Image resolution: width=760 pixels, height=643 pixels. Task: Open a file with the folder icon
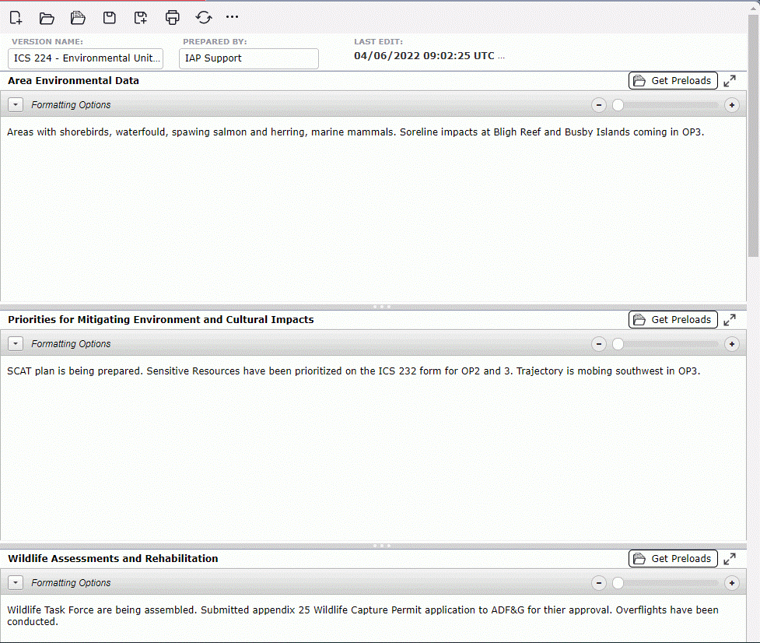click(47, 18)
